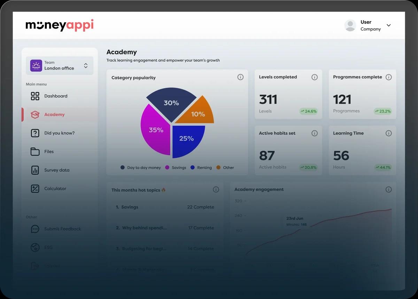Show info for Category popularity card

click(x=240, y=77)
